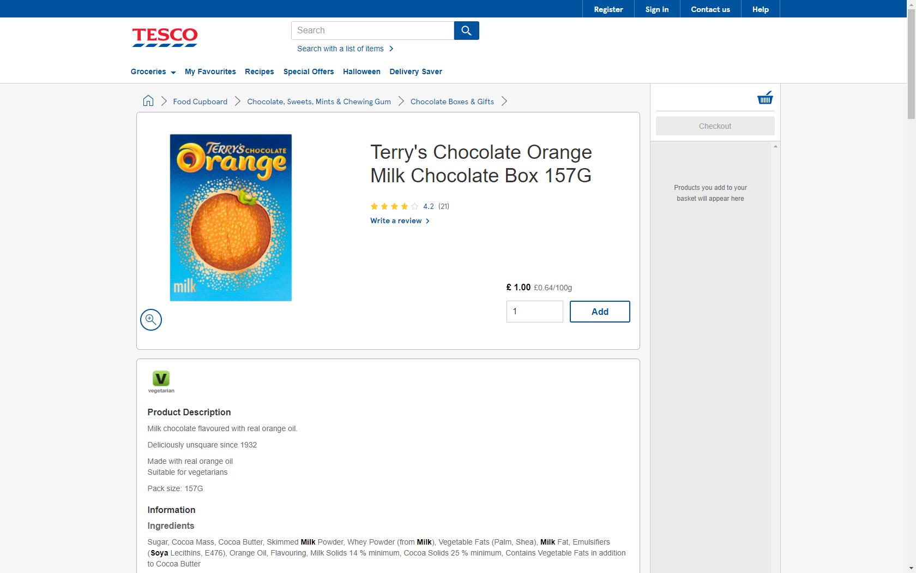This screenshot has width=916, height=573.
Task: Click the vegetarian V badge icon
Action: pyautogui.click(x=161, y=379)
